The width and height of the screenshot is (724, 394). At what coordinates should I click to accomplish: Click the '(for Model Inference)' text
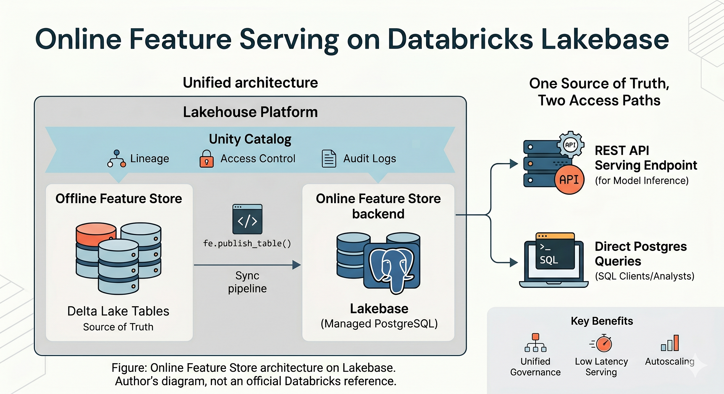tap(642, 181)
